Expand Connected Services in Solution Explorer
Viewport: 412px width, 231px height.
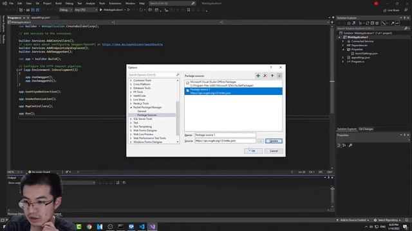(x=343, y=41)
